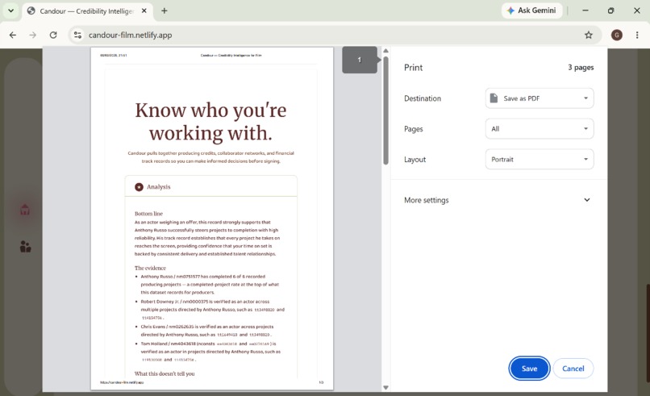Open the Destination Save as PDF dropdown
The height and width of the screenshot is (396, 650).
540,98
